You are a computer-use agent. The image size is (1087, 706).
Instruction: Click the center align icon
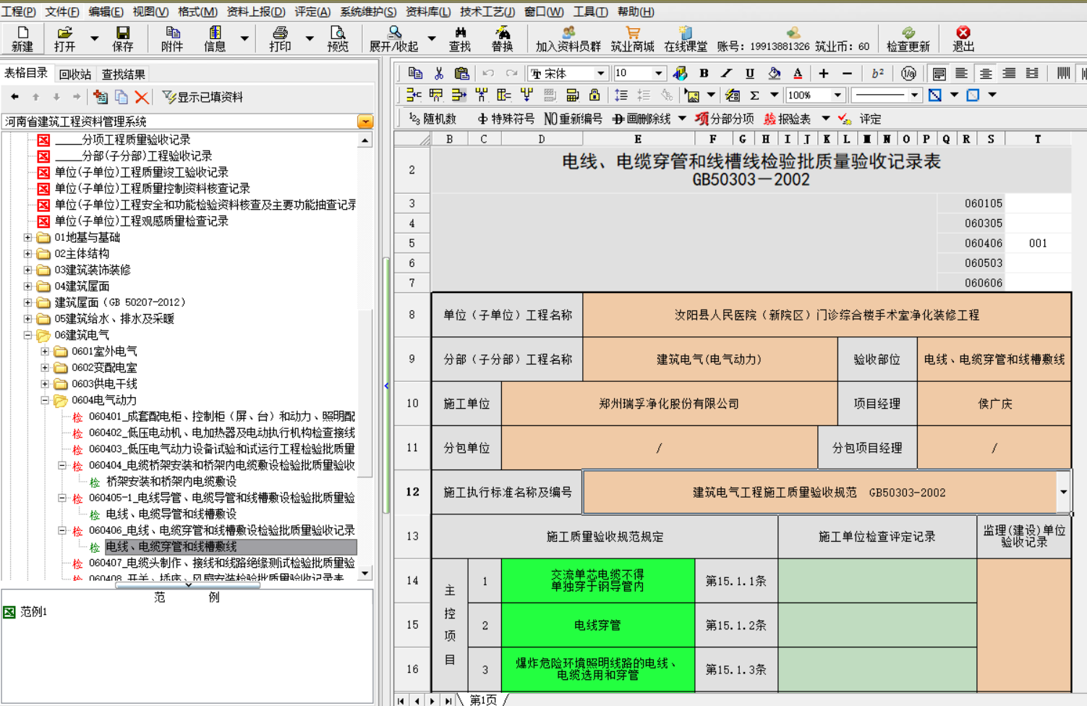[985, 73]
